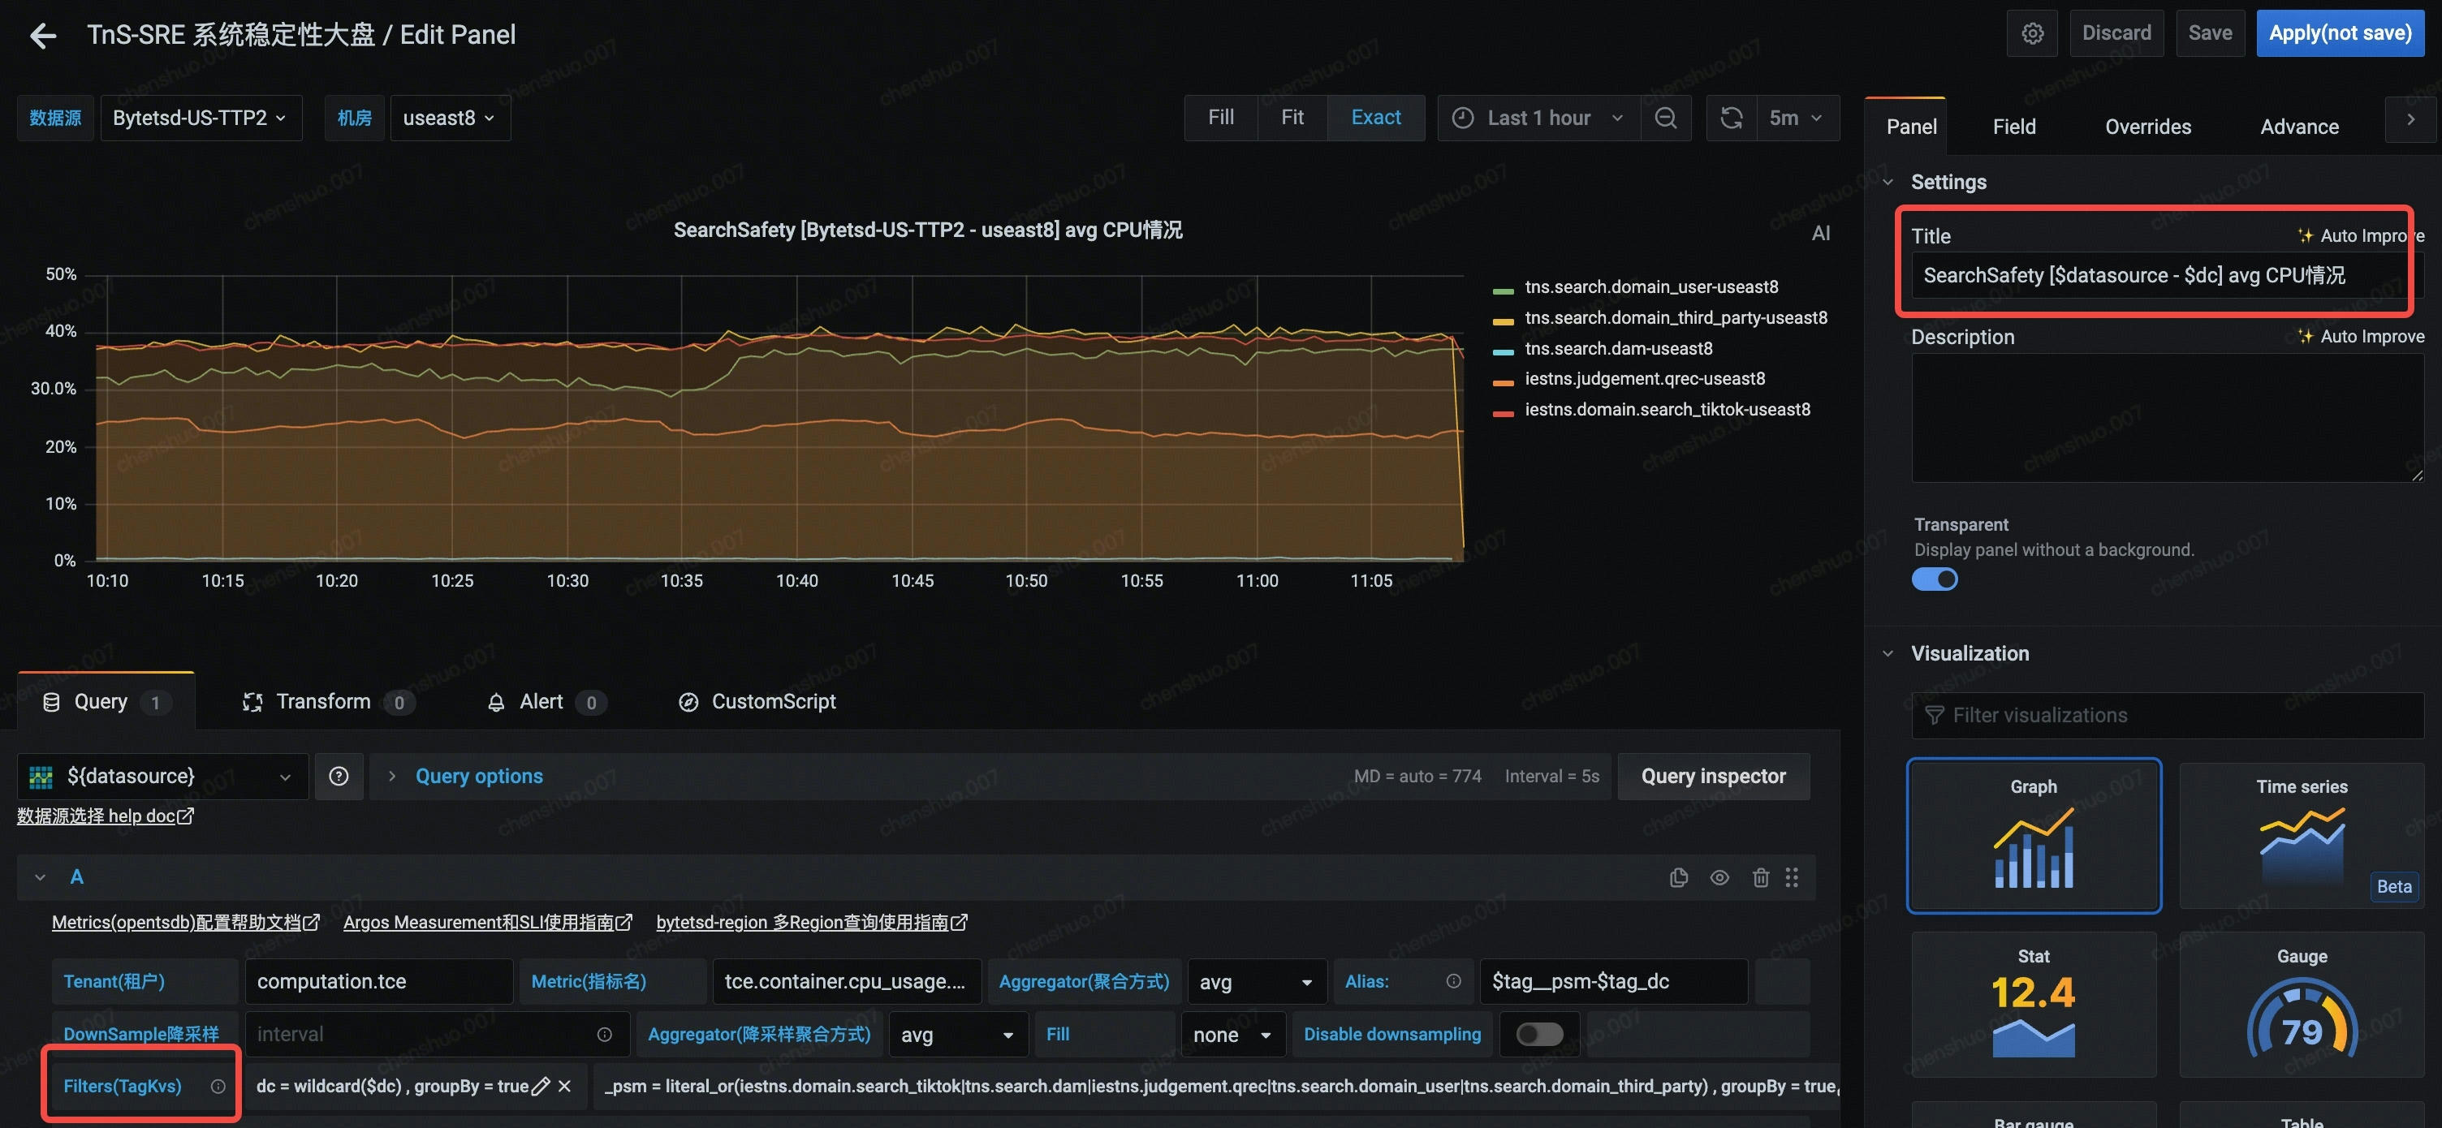Disable the Transparent panel switch
This screenshot has width=2442, height=1128.
[1934, 579]
